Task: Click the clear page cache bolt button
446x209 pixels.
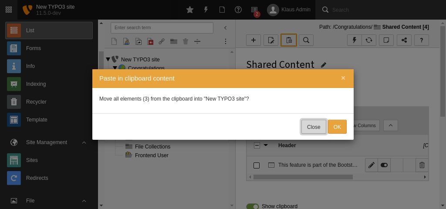Action: pos(355,40)
